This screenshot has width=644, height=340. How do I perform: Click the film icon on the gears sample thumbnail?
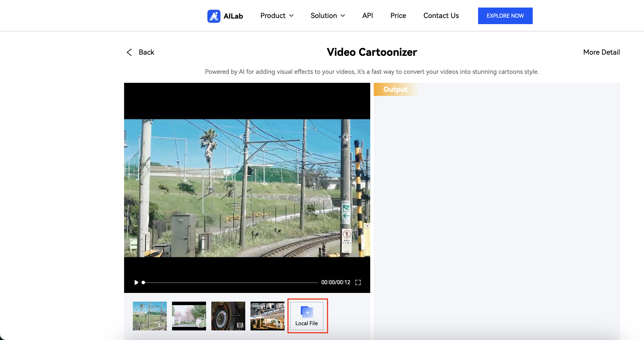[x=240, y=326]
